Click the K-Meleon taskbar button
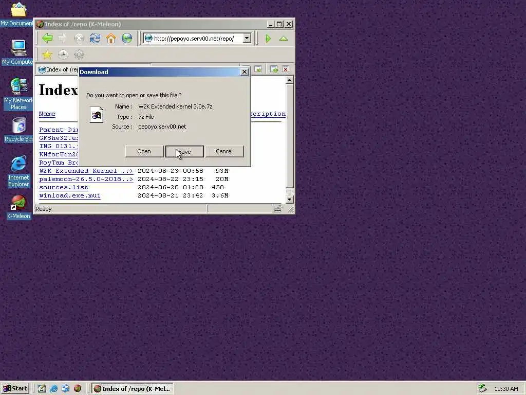526x395 pixels. click(133, 389)
